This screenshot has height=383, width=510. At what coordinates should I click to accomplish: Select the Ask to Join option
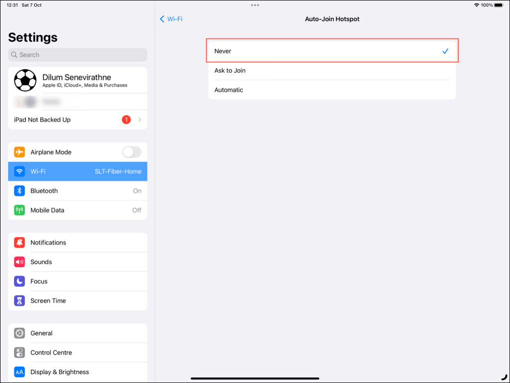[x=332, y=70]
